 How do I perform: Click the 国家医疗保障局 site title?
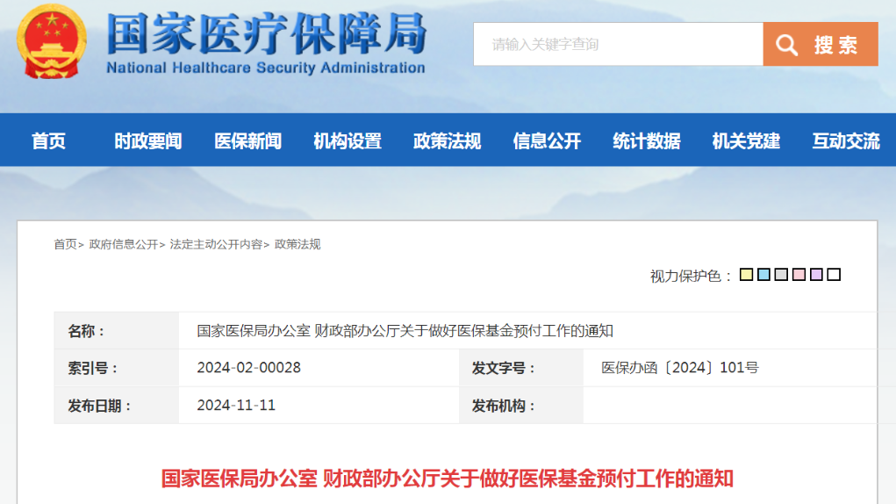pos(266,34)
